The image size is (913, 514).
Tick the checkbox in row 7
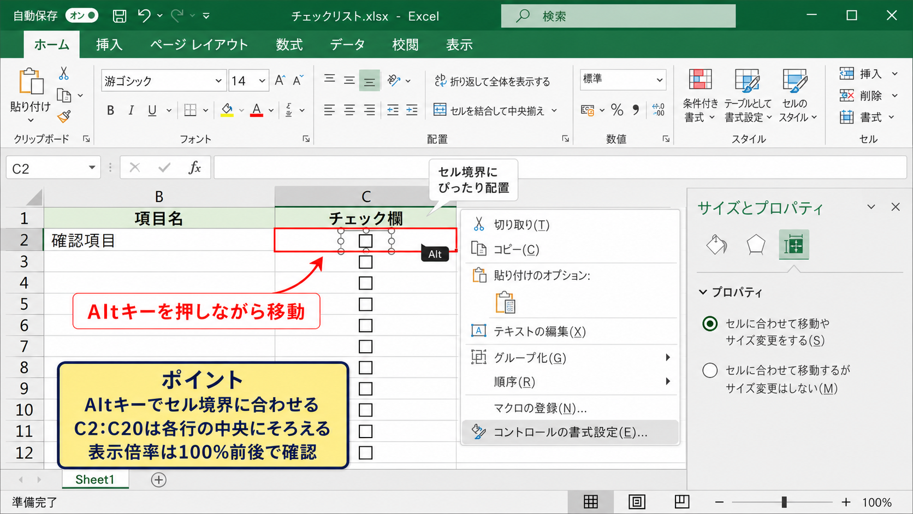[365, 346]
